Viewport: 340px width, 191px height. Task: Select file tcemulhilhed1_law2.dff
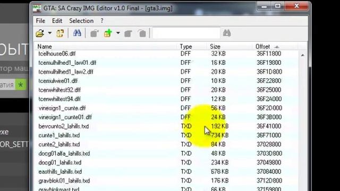click(x=66, y=72)
